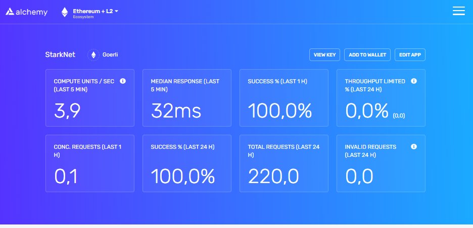Click the 220,0 total requests value
Screen dimensions: 473x228
[273, 177]
